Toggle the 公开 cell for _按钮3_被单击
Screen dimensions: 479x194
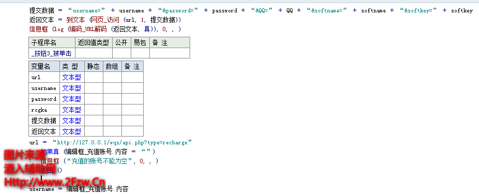pyautogui.click(x=121, y=53)
